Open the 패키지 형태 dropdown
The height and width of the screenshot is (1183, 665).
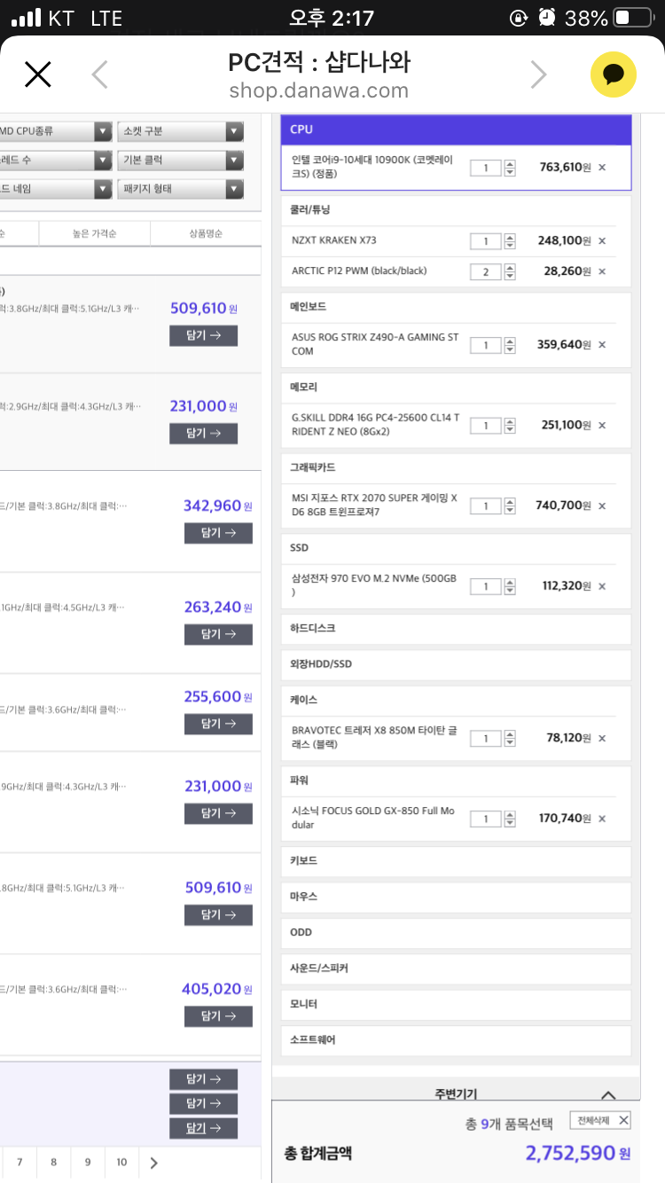tap(180, 189)
